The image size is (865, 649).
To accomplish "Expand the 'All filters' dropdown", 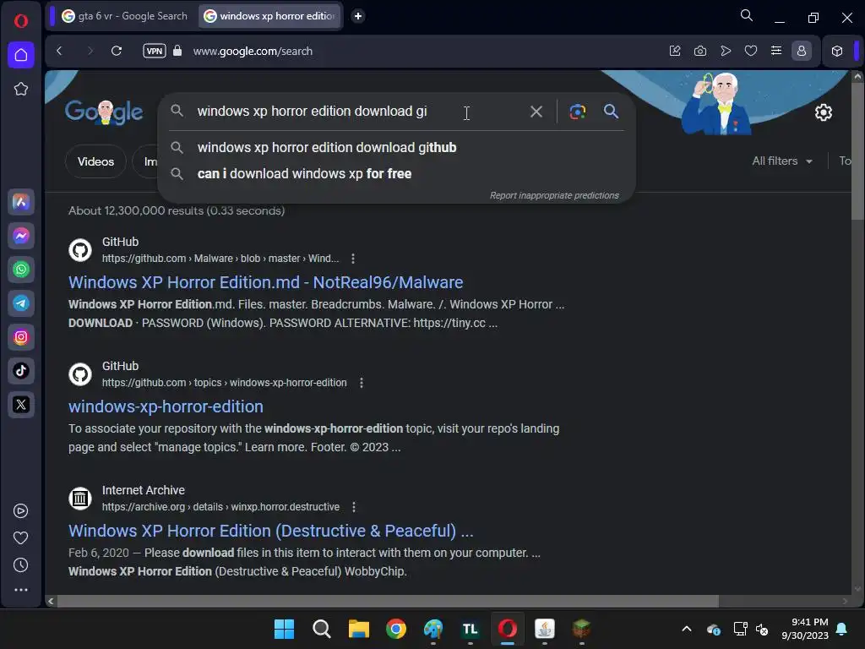I will [782, 161].
